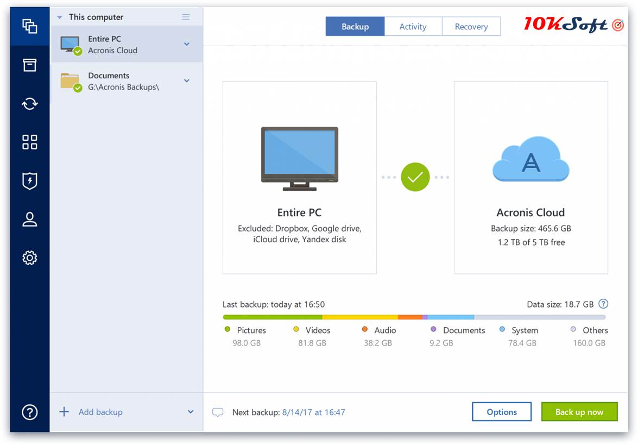Click the 'This computer' header label
638x445 pixels.
pyautogui.click(x=96, y=17)
